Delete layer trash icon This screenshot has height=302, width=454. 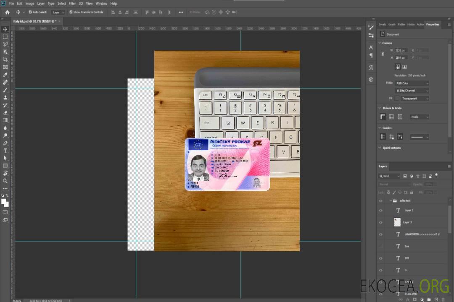click(x=443, y=299)
